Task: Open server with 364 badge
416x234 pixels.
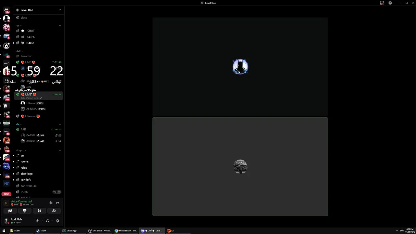Action: [x=6, y=140]
